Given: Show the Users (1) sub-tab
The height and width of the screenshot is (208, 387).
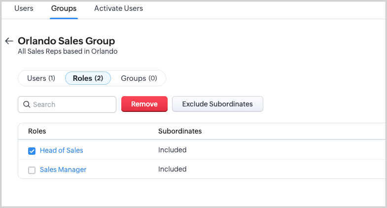Looking at the screenshot, I should pos(41,78).
